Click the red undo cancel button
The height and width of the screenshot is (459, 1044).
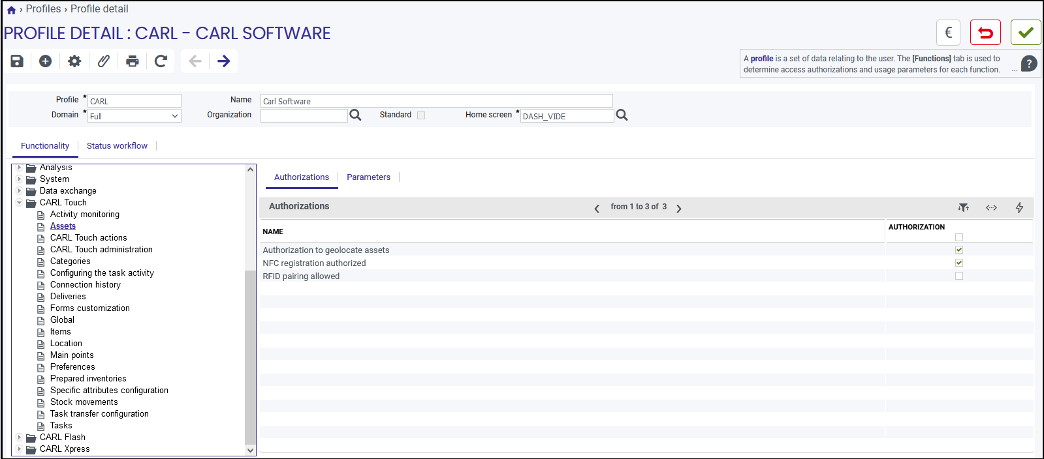pyautogui.click(x=985, y=33)
